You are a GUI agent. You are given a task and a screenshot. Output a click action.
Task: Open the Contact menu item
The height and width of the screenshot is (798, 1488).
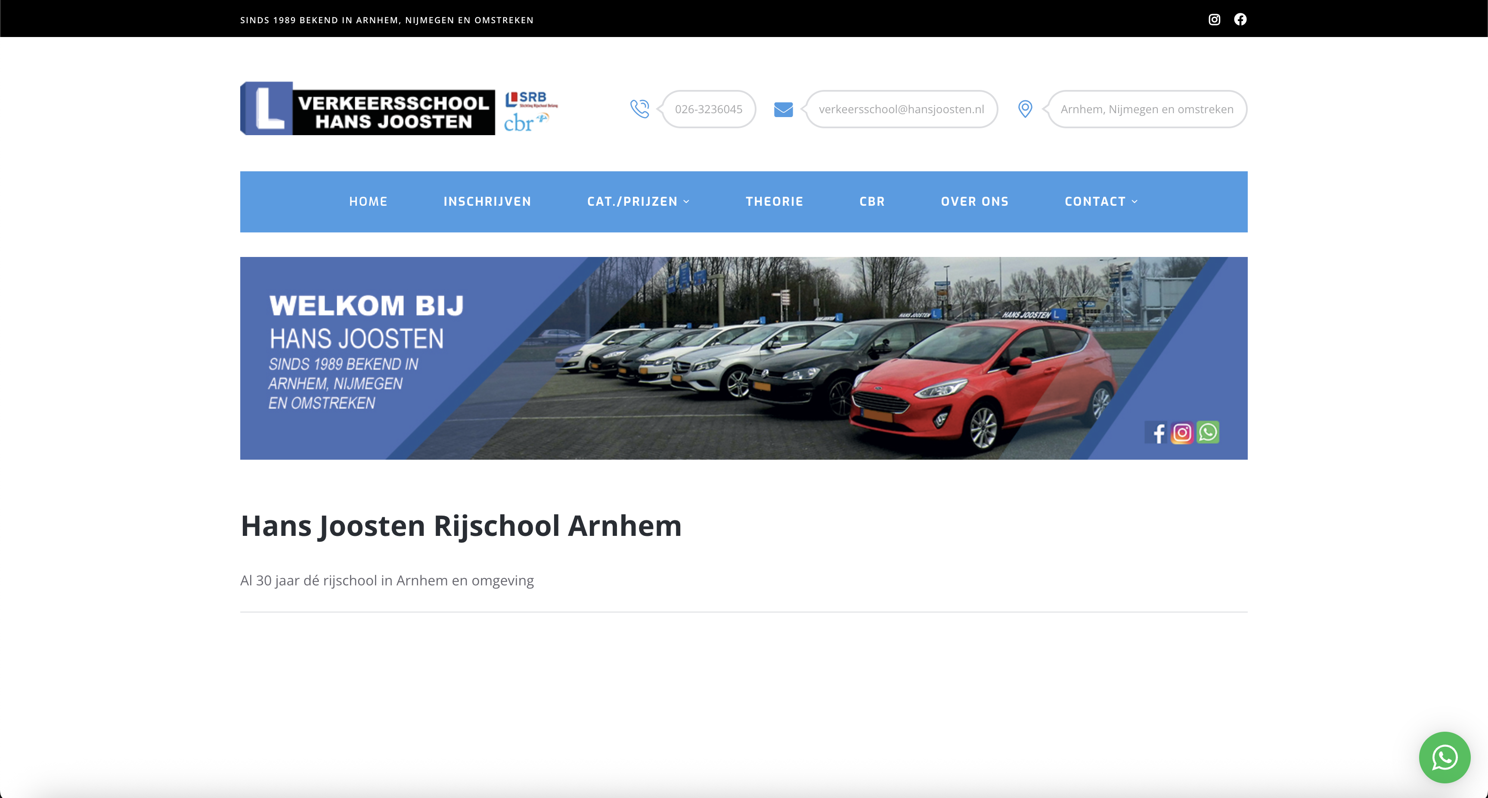click(x=1094, y=201)
